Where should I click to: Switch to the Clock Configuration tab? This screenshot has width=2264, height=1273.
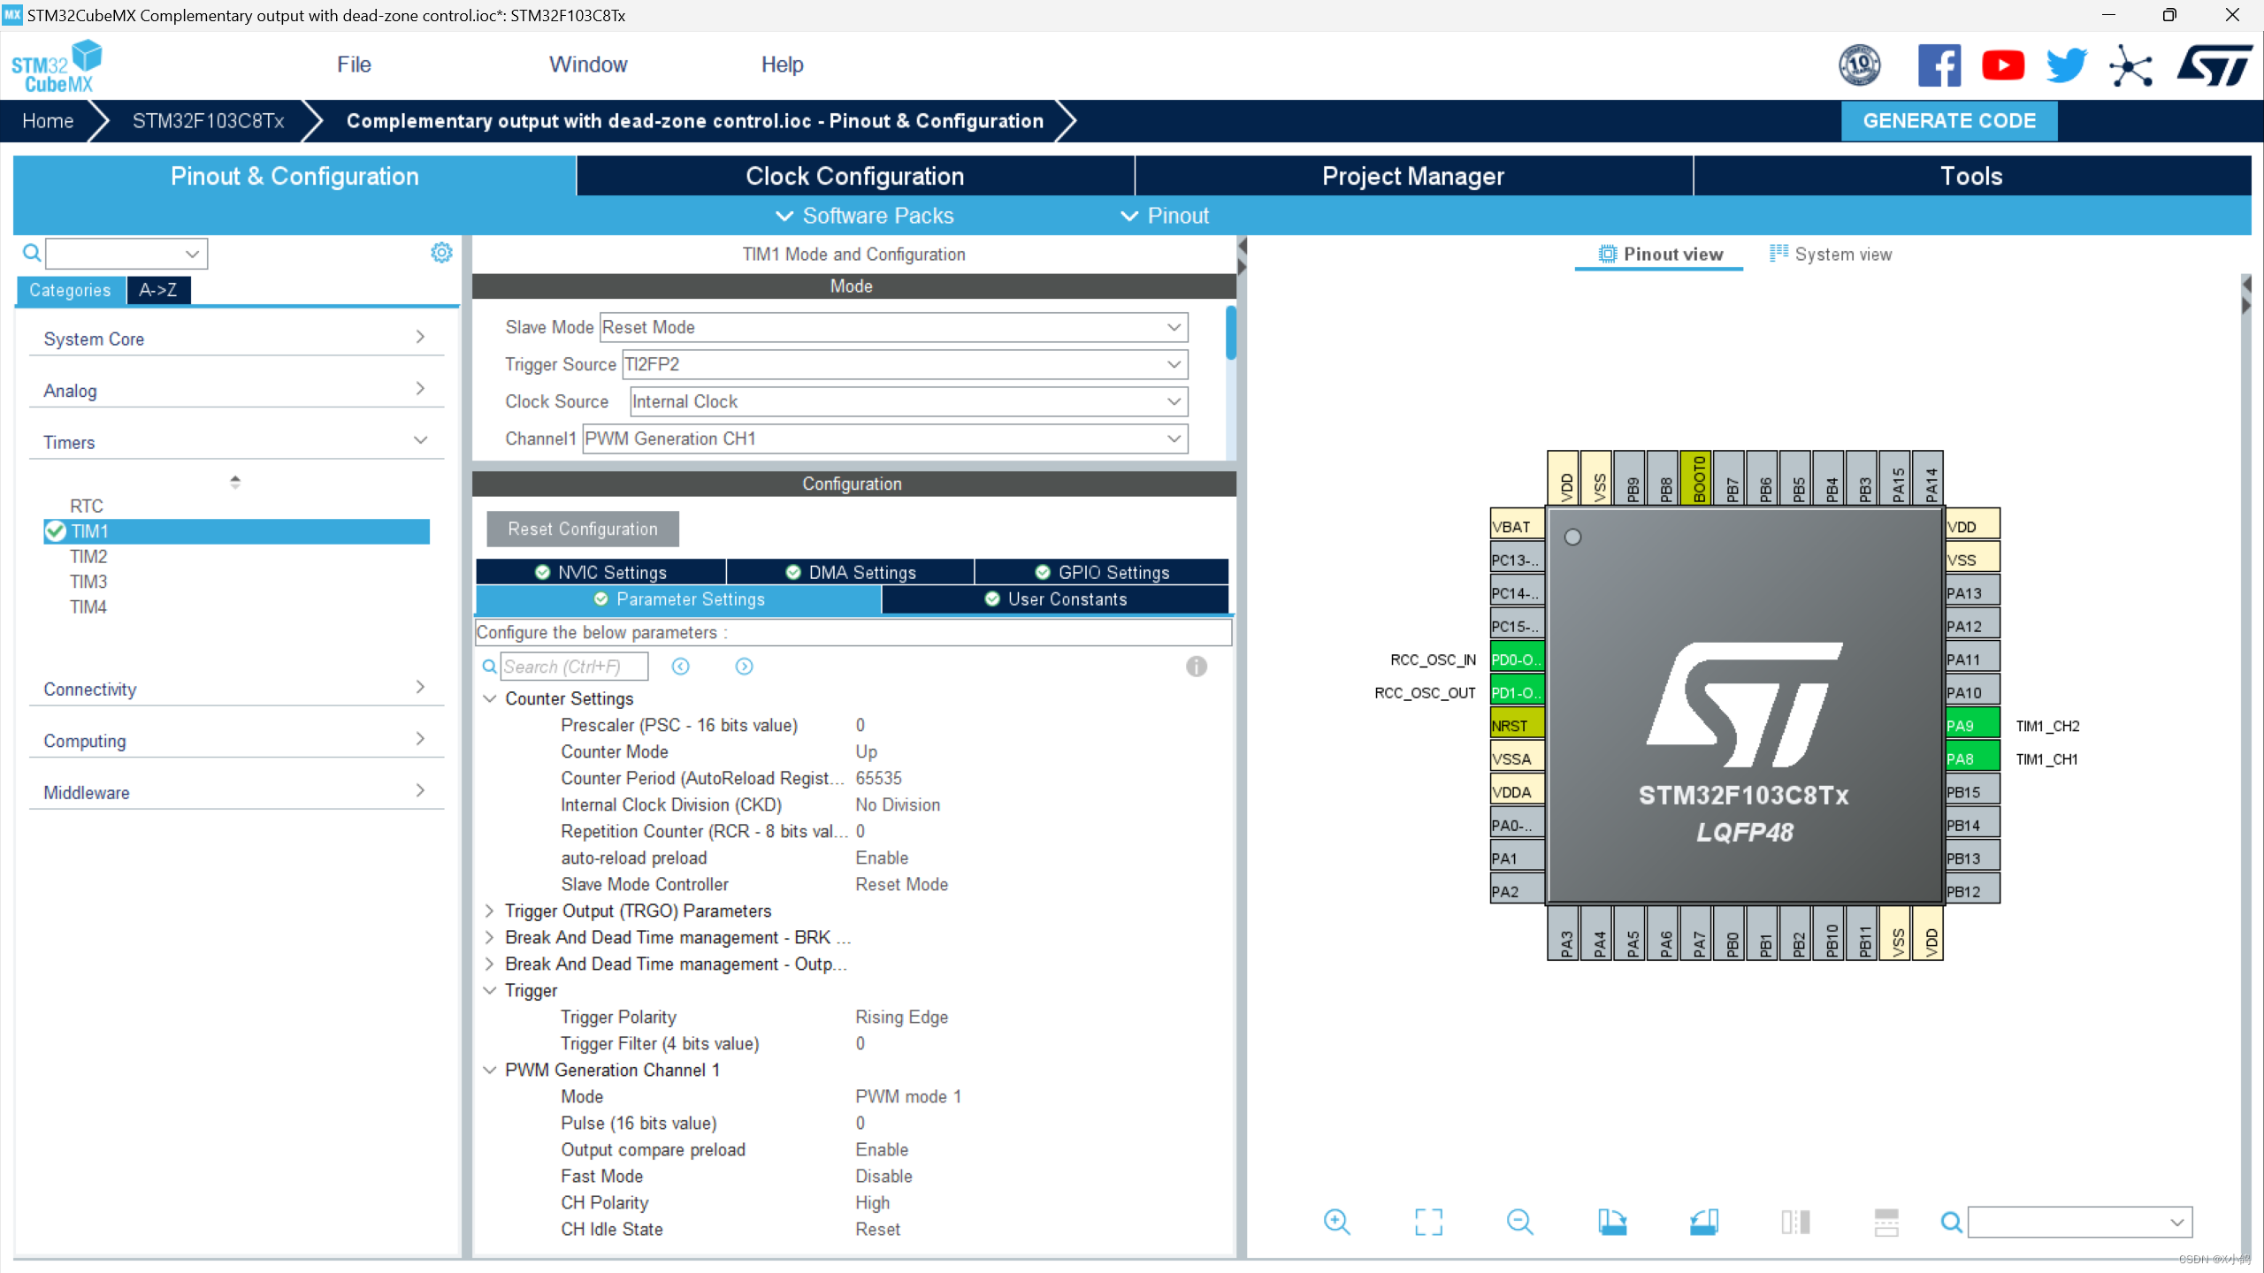[855, 176]
